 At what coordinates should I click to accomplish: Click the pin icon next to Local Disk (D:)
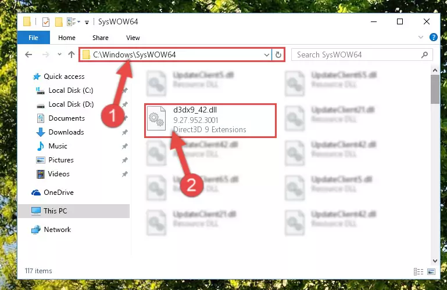coord(125,104)
